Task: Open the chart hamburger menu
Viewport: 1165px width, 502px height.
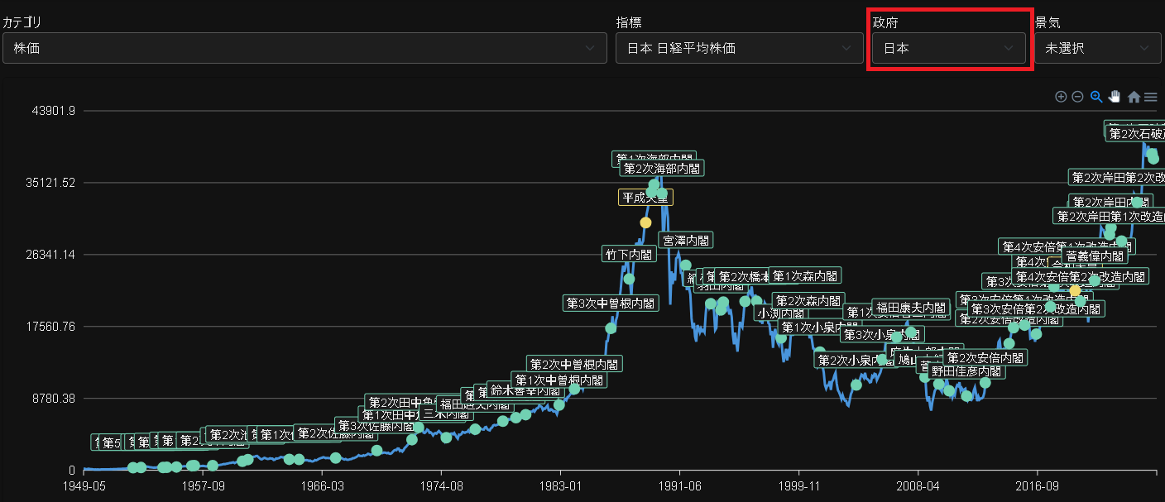Action: tap(1150, 98)
